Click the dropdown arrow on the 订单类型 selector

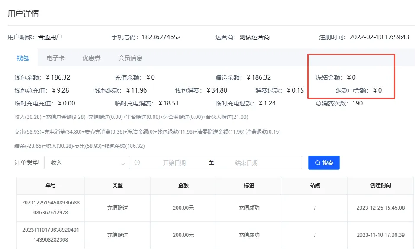pos(124,163)
